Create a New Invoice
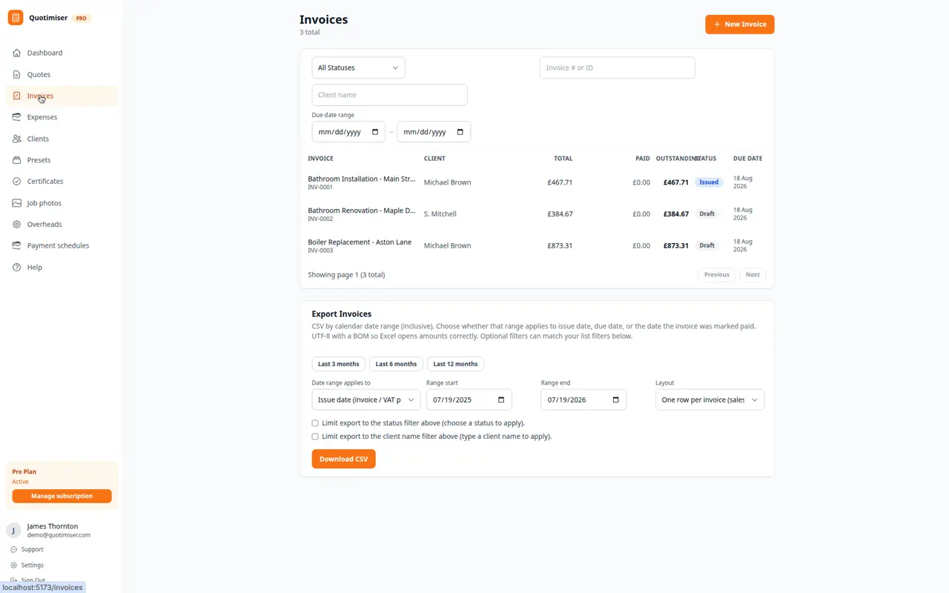Image resolution: width=949 pixels, height=593 pixels. [739, 24]
